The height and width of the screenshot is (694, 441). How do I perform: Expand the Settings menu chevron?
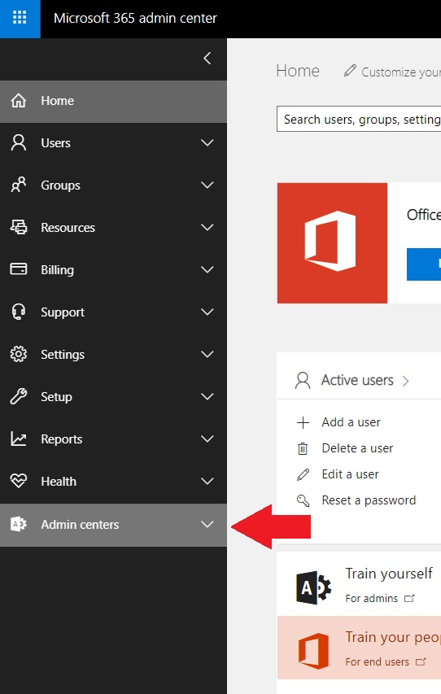207,354
